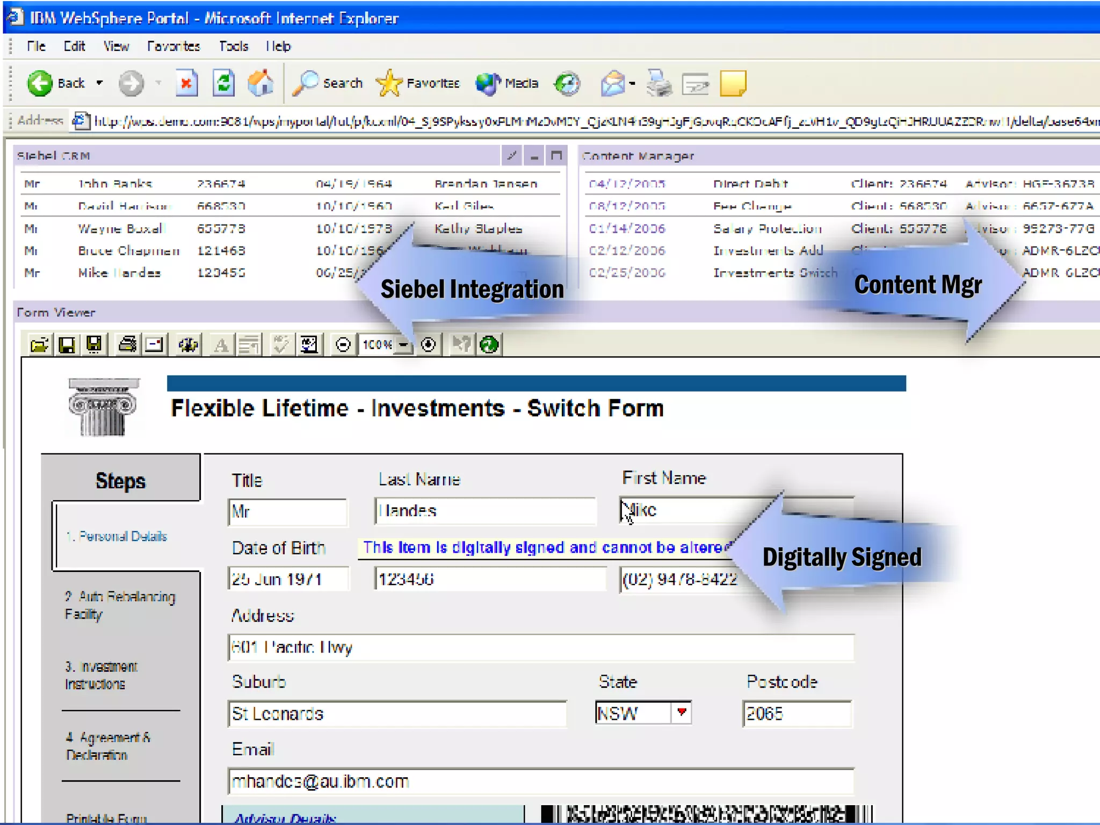The width and height of the screenshot is (1100, 825).
Task: Click the context help arrow-question icon
Action: [461, 344]
